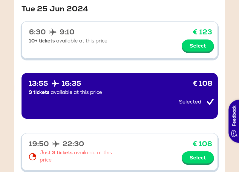This screenshot has height=172, width=239.
Task: Click the Selected label on 13:55 flight
Action: [x=190, y=102]
